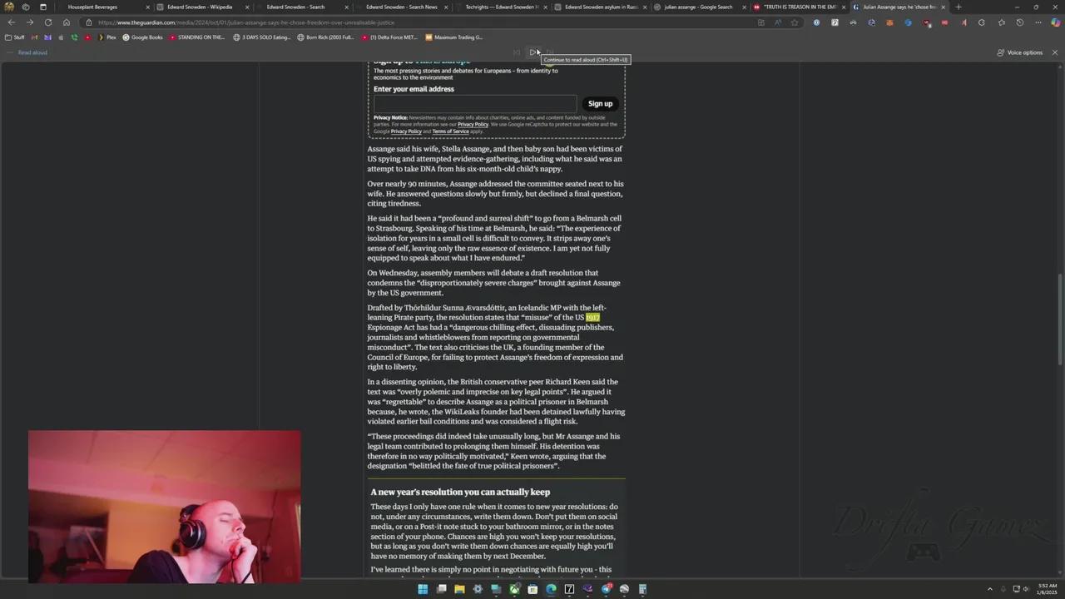Click the Sign up button for This is Europe

point(600,103)
